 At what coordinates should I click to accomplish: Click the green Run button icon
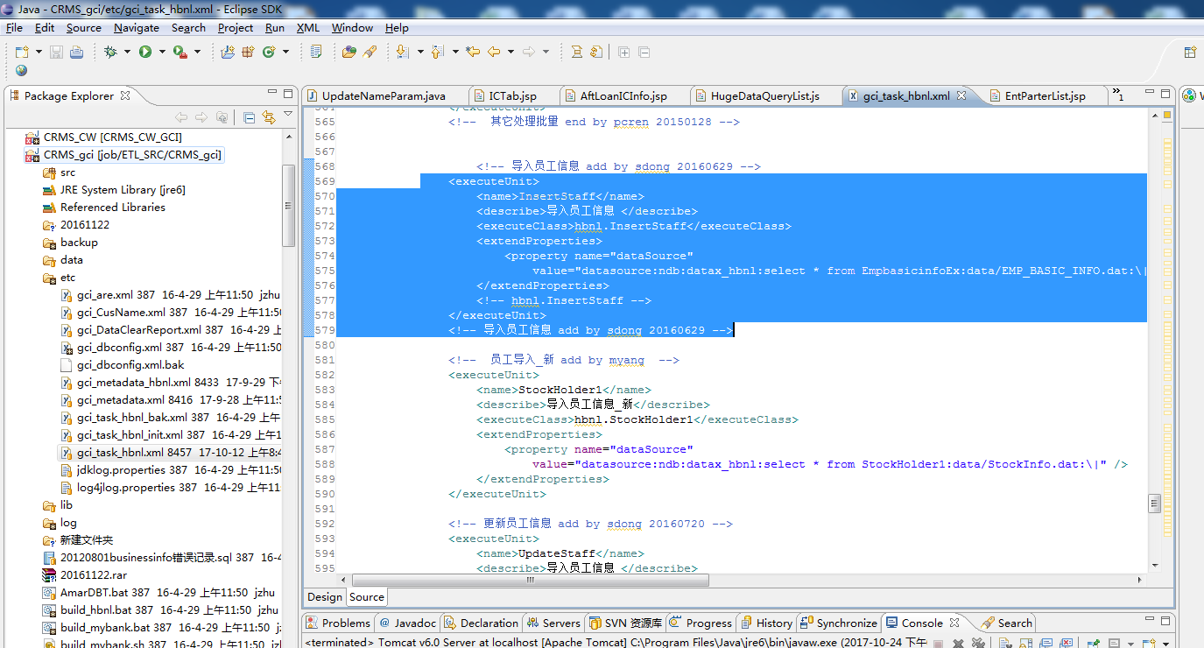pyautogui.click(x=145, y=53)
